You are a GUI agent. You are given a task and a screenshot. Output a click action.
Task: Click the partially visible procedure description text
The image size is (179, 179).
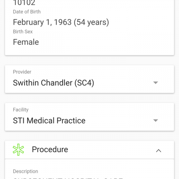(x=68, y=178)
